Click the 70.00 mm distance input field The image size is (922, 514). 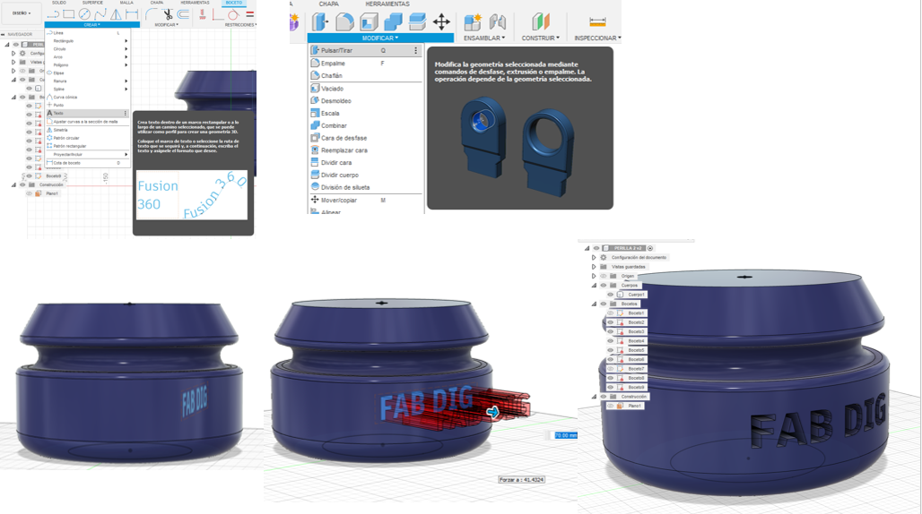click(565, 435)
